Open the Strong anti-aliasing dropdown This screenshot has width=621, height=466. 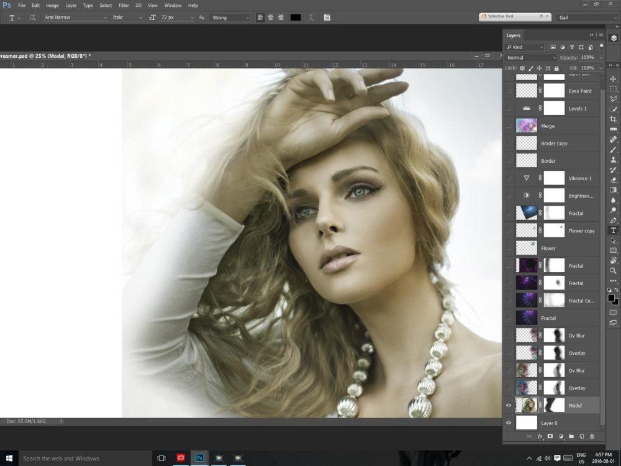click(x=230, y=17)
